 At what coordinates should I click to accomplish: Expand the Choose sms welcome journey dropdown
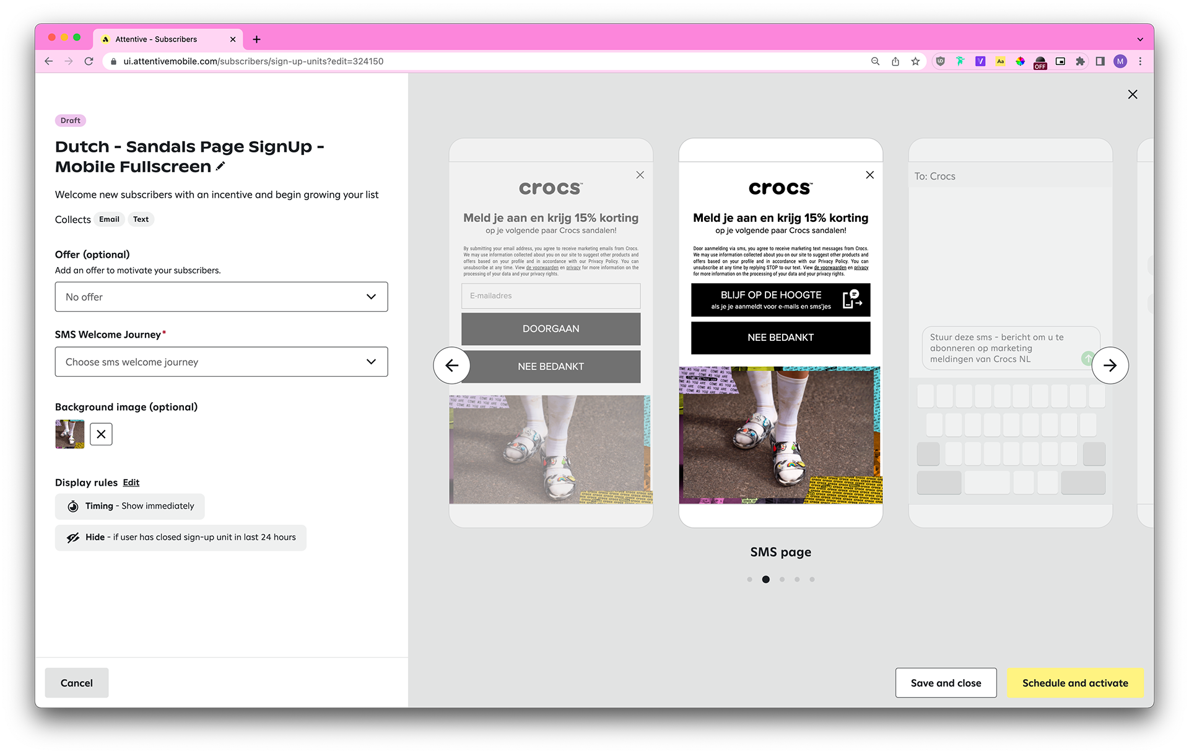[221, 362]
